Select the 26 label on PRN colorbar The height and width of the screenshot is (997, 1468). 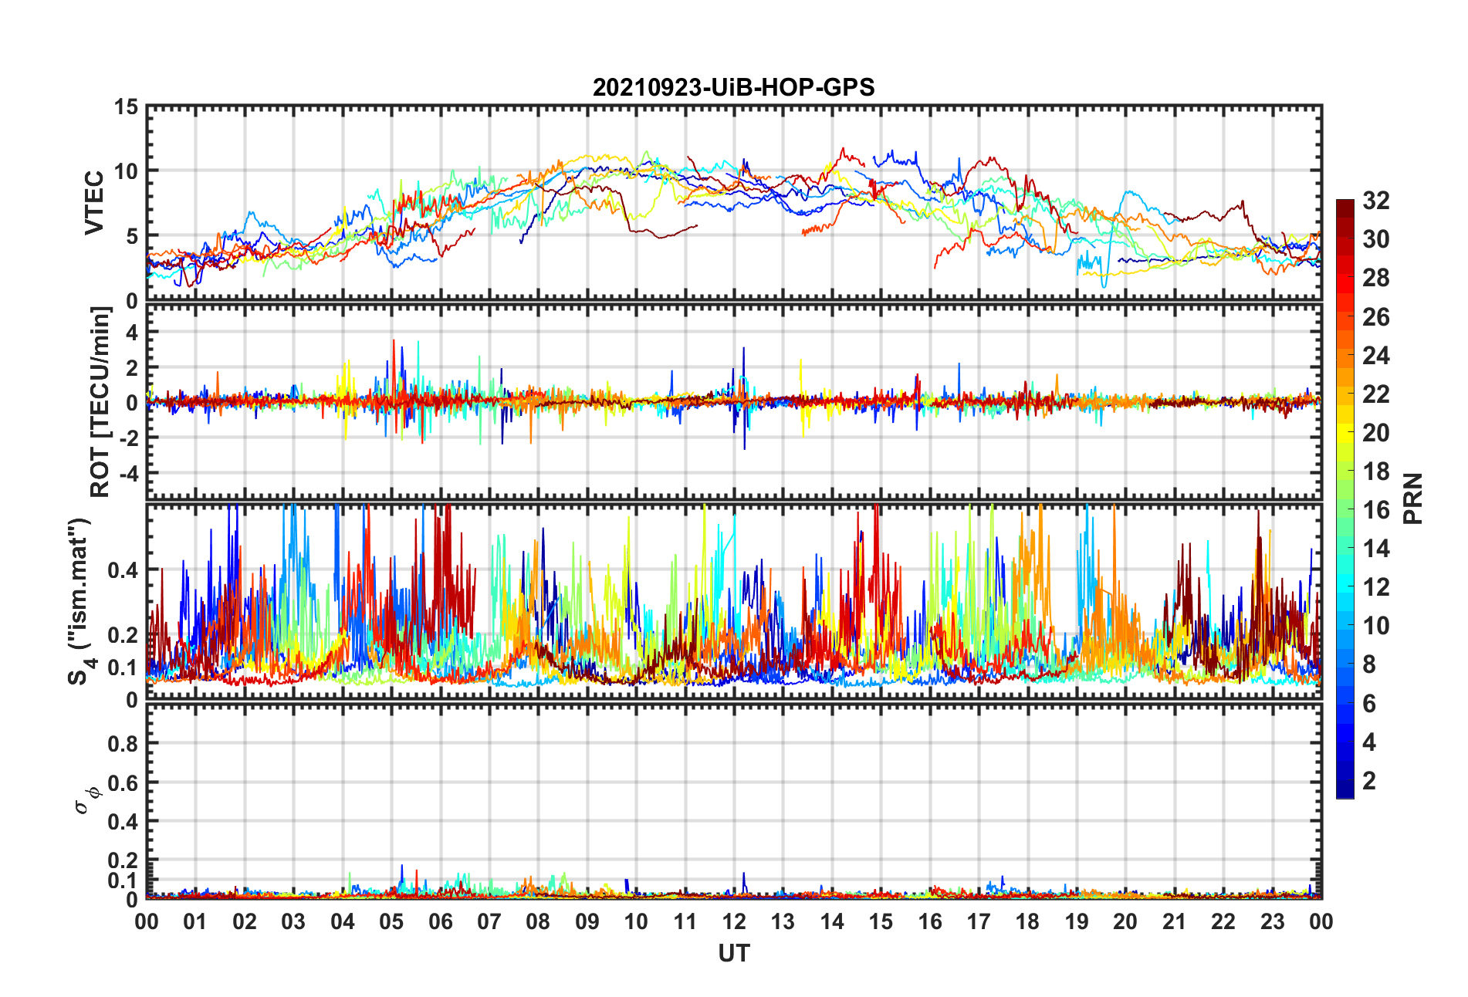[x=1376, y=316]
